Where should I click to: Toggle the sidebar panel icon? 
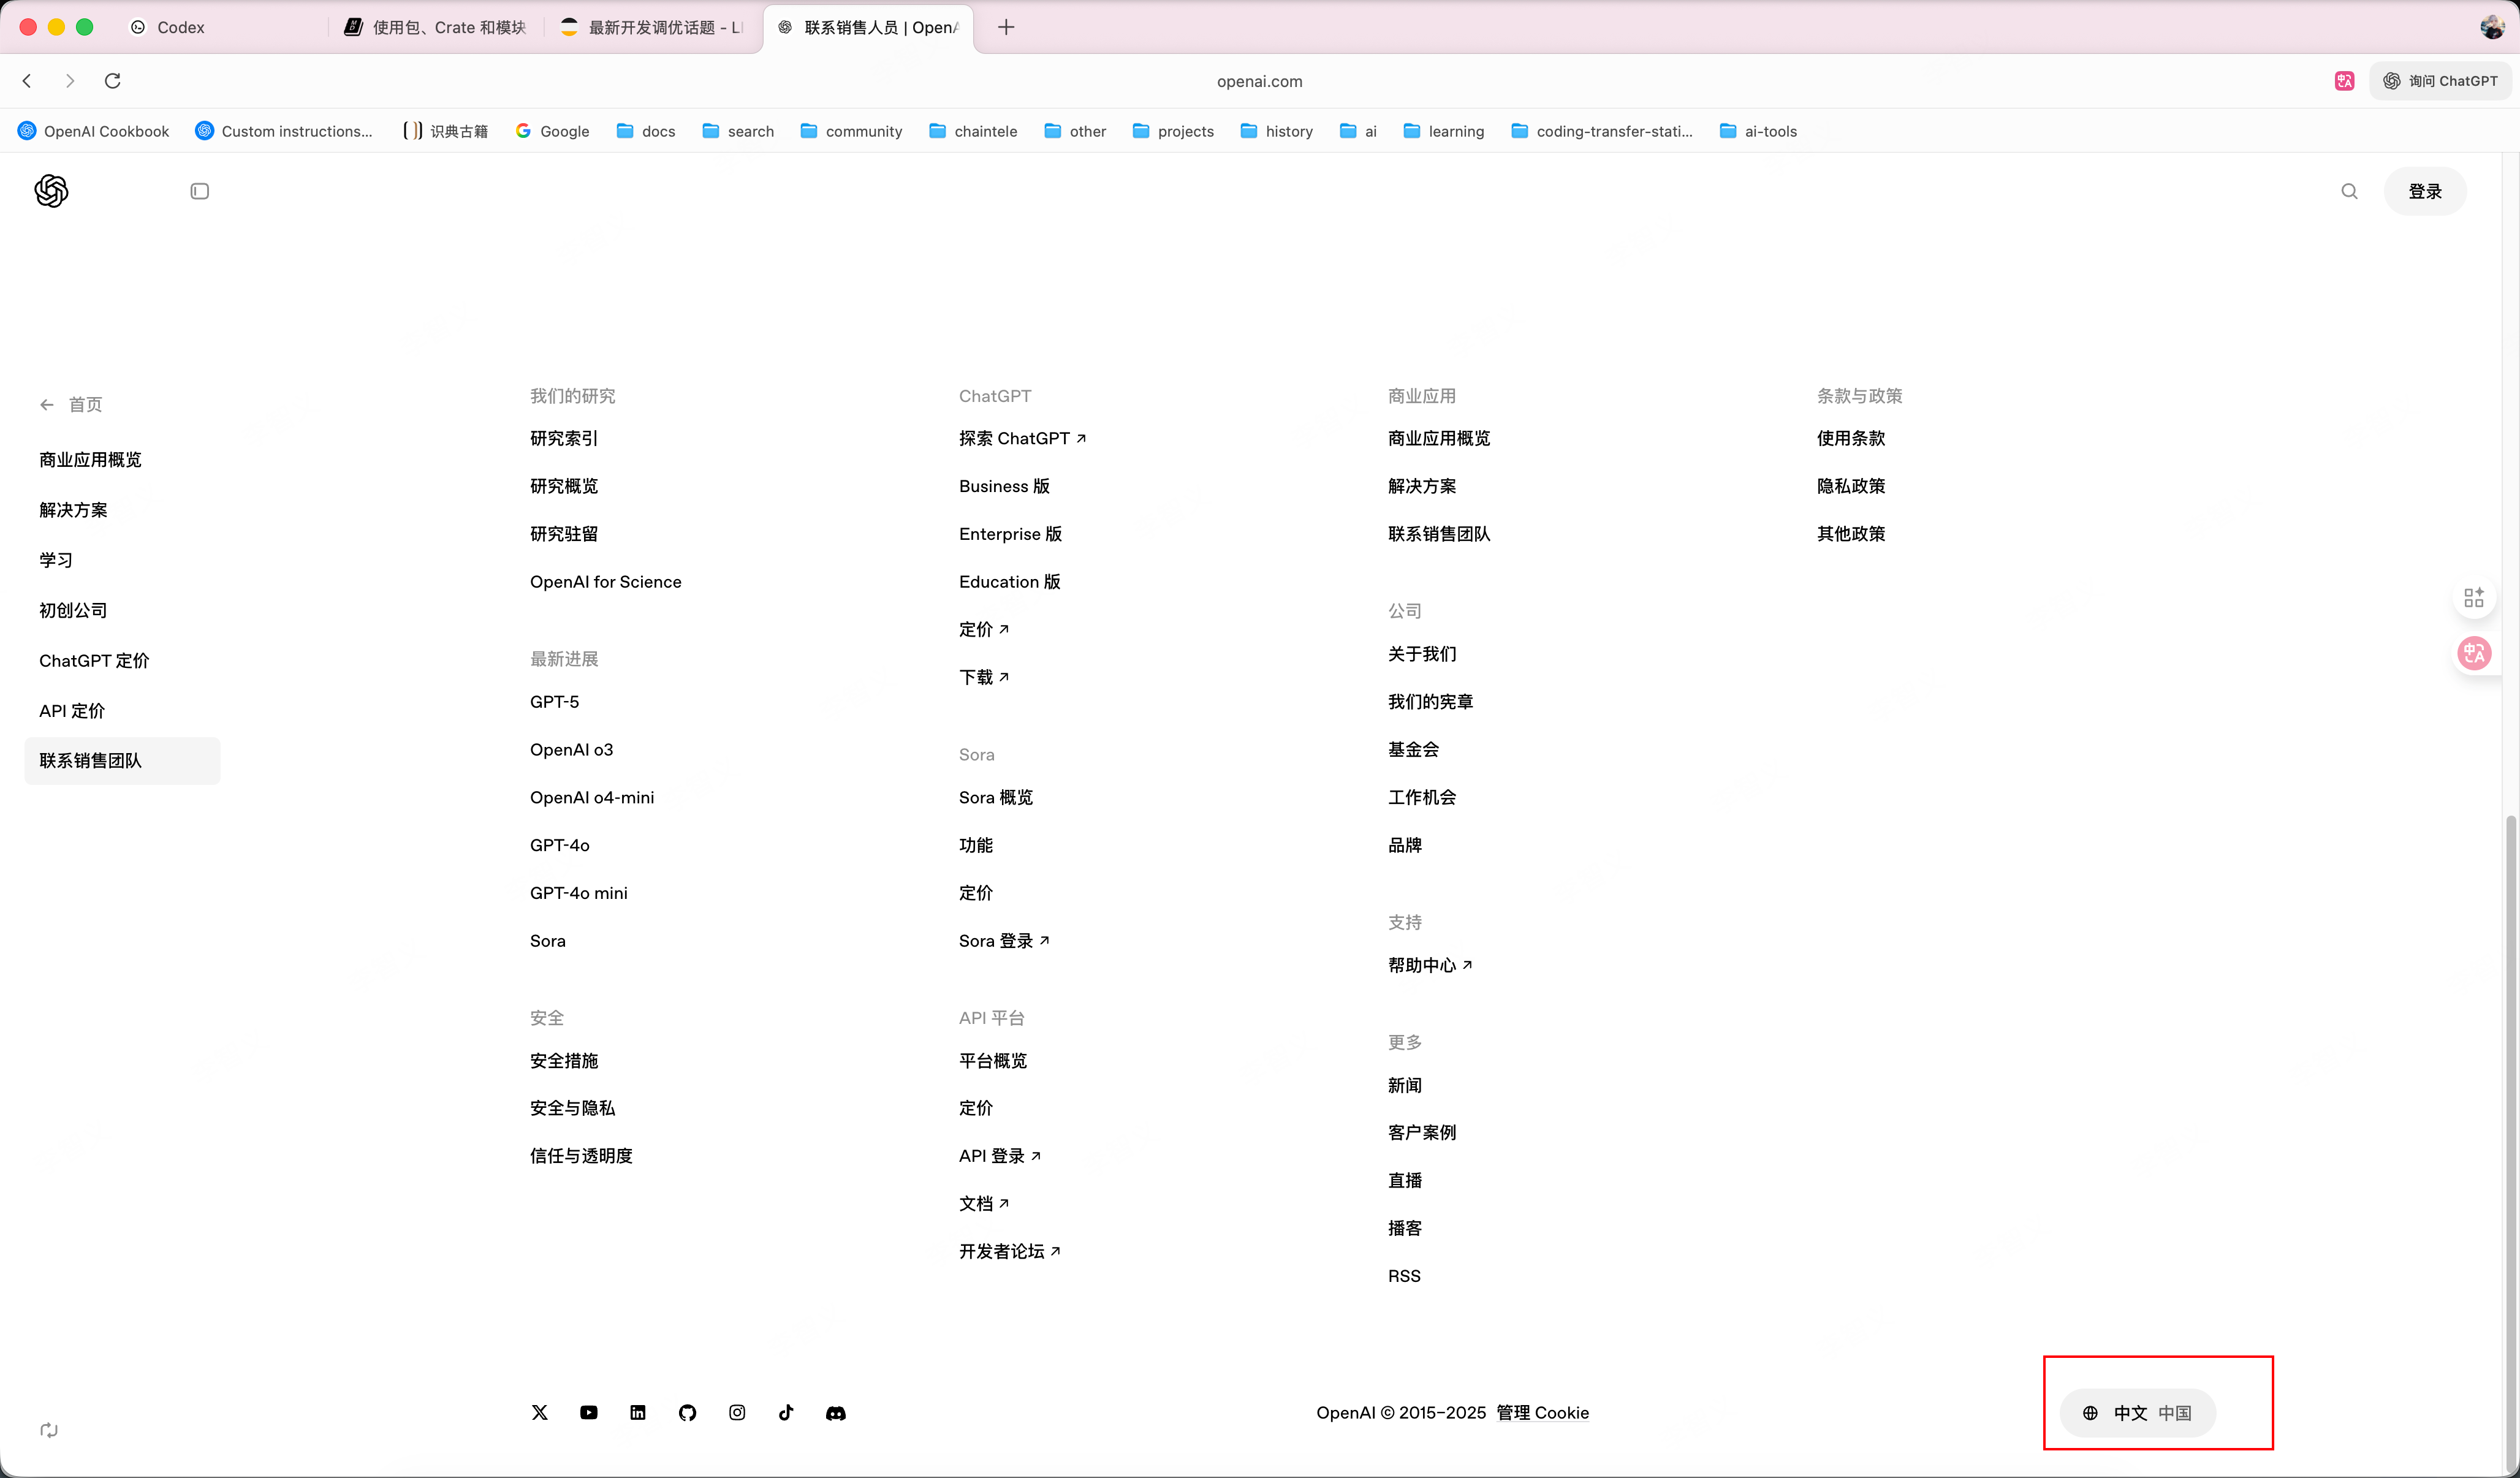199,191
